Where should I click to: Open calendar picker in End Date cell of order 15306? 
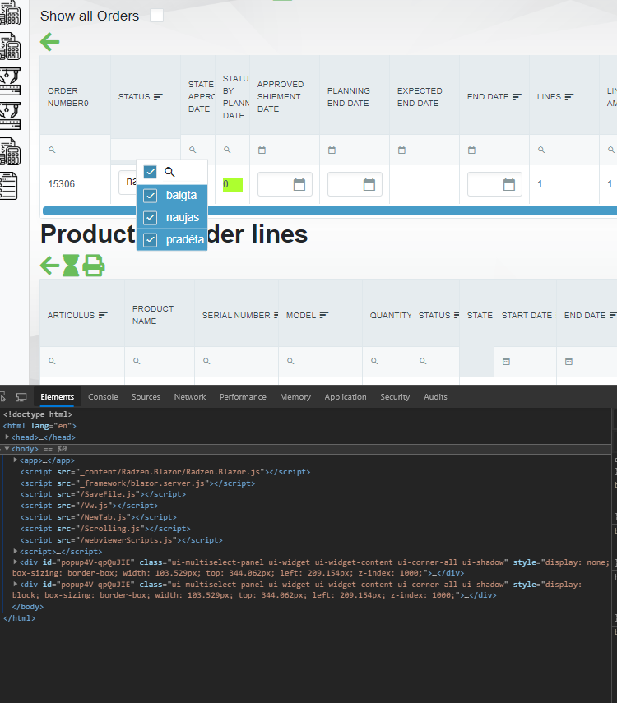[509, 184]
